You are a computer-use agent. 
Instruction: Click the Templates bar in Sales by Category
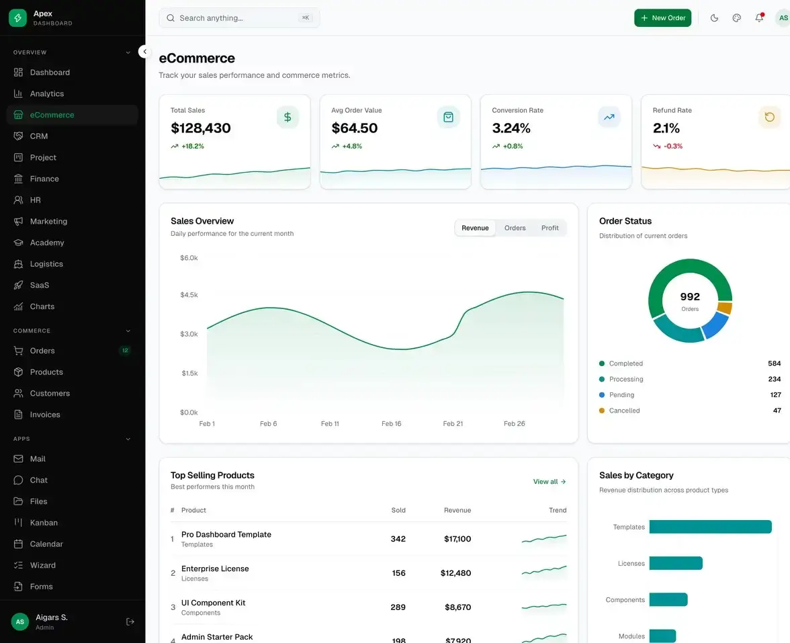tap(711, 527)
